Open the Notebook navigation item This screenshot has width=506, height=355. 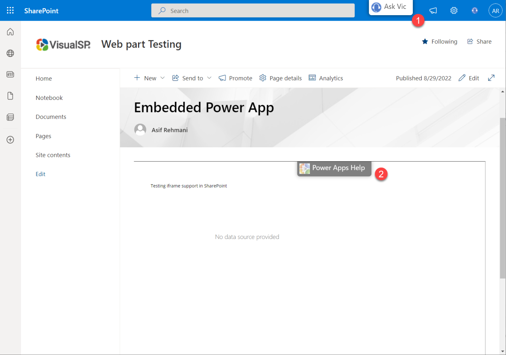point(49,98)
